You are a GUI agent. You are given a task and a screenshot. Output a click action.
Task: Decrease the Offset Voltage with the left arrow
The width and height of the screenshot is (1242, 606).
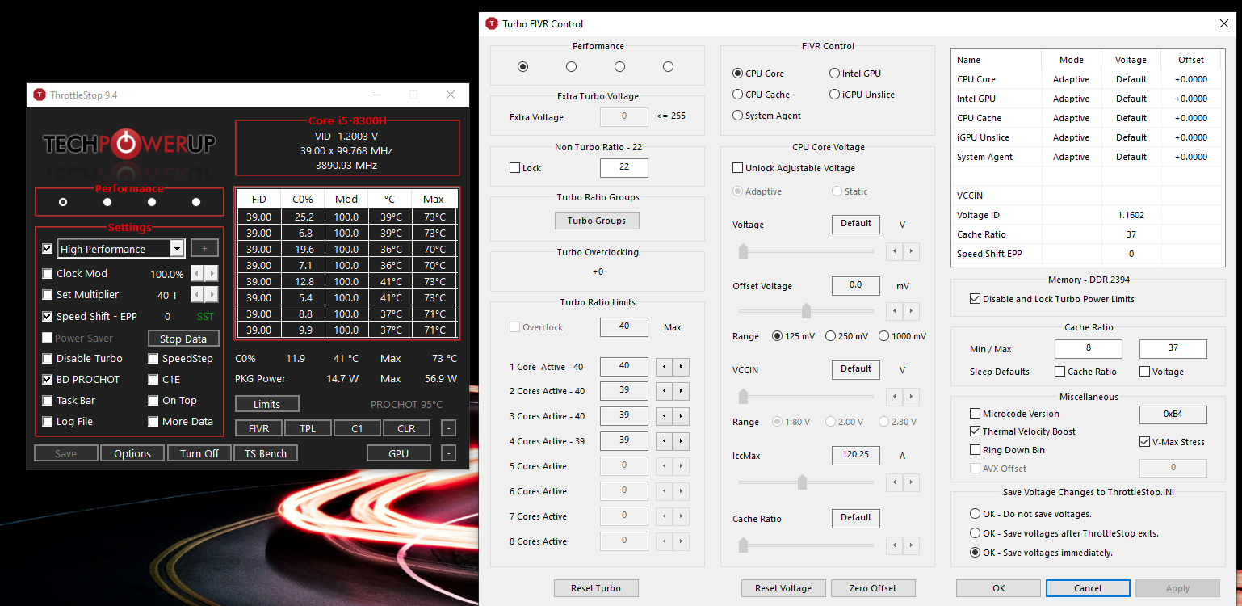(x=894, y=311)
